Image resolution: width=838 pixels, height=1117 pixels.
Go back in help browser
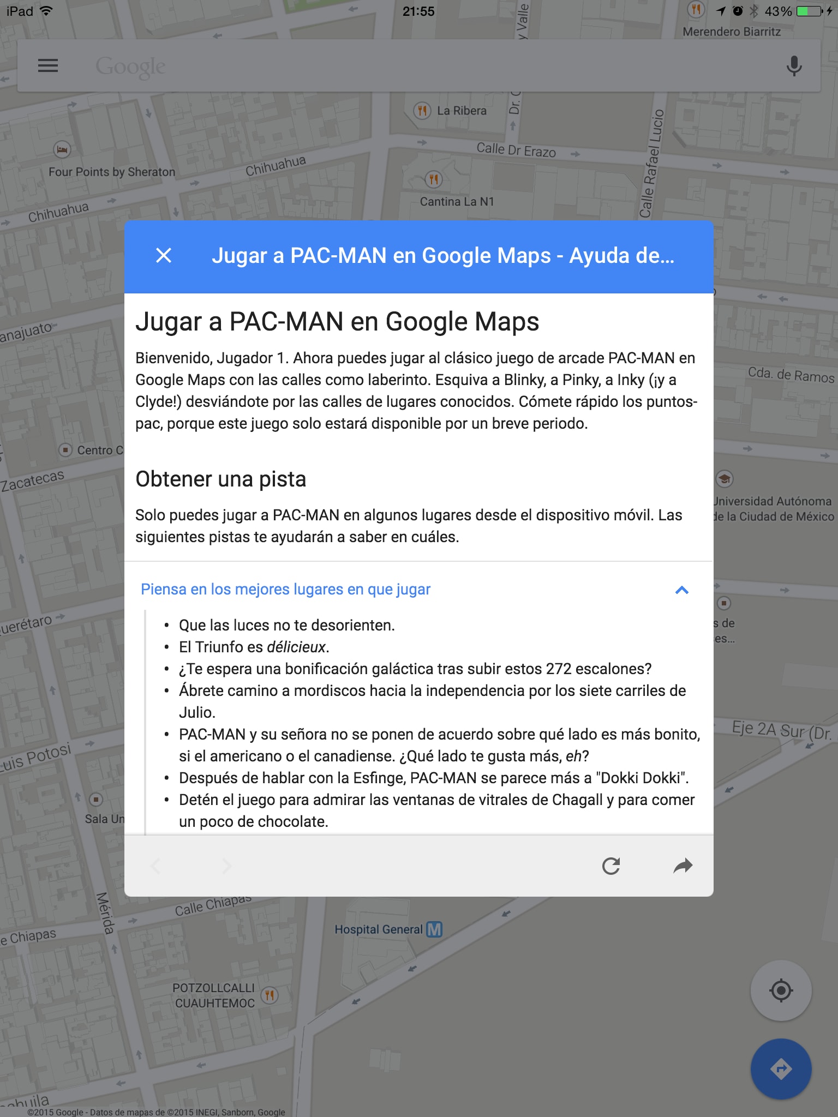tap(155, 866)
